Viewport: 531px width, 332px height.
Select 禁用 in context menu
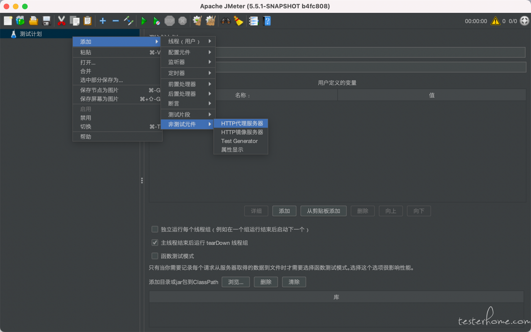coord(117,118)
